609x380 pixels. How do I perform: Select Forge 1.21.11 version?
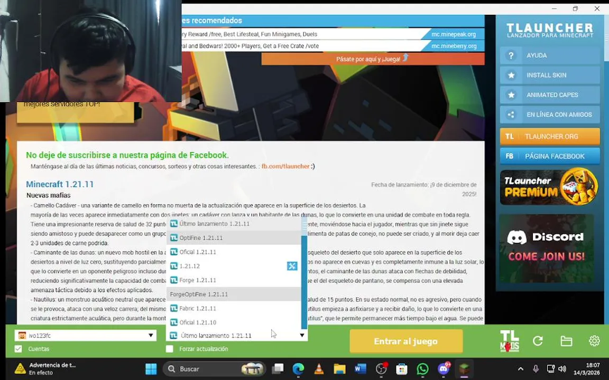click(x=234, y=280)
